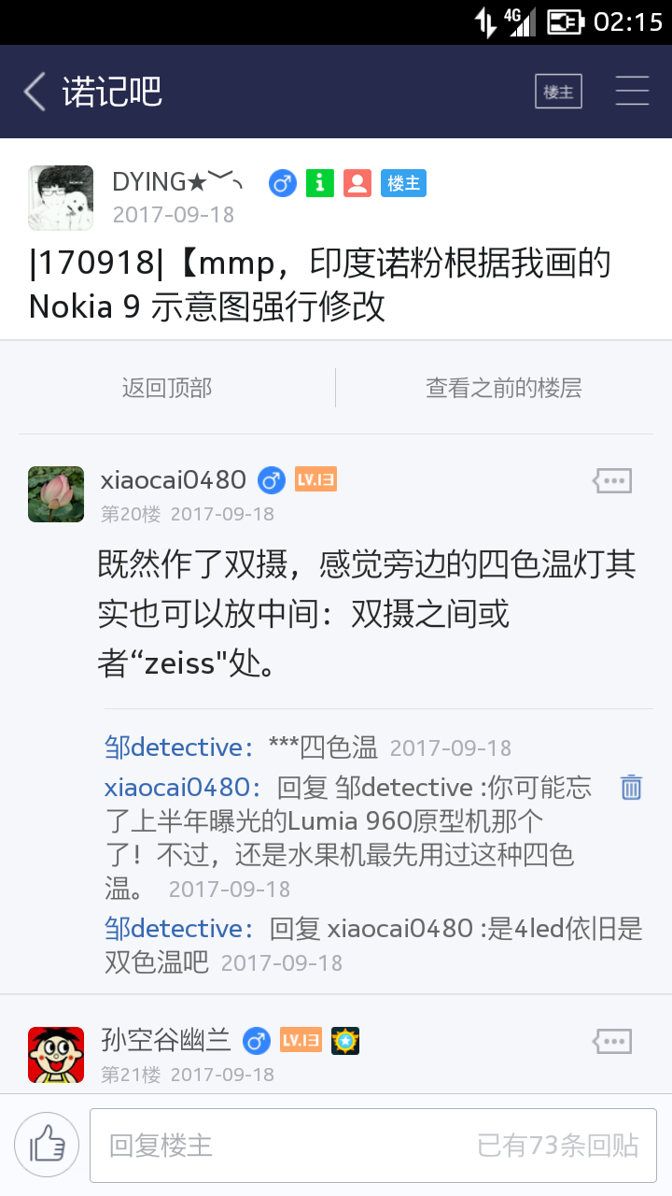Tap the back arrow icon
The width and height of the screenshot is (672, 1196).
(35, 93)
